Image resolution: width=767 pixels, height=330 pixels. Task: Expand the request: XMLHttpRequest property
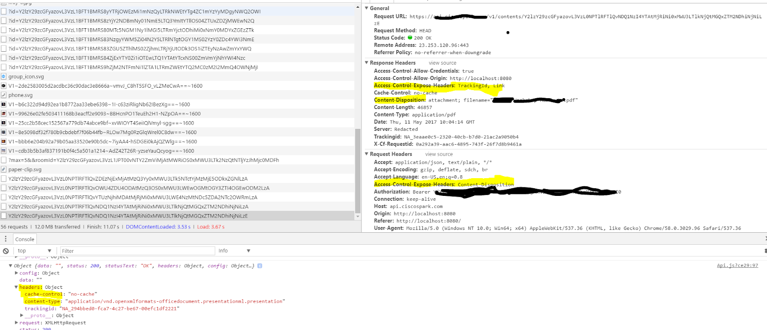click(16, 323)
